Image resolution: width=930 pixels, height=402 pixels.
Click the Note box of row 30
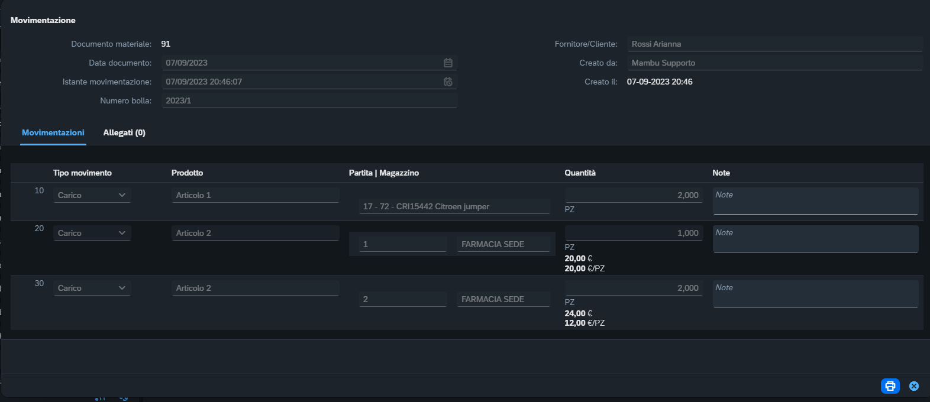pyautogui.click(x=816, y=294)
